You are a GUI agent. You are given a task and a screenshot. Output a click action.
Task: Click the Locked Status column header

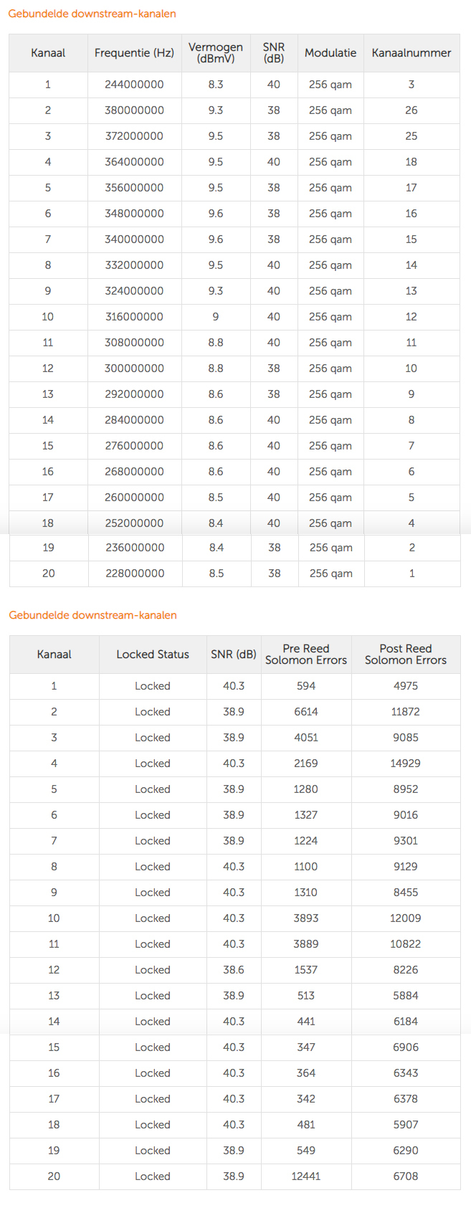click(x=153, y=655)
